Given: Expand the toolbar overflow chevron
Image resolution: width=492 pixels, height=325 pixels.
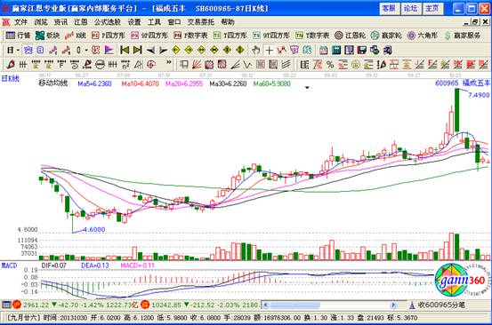Looking at the screenshot, I should 169,63.
